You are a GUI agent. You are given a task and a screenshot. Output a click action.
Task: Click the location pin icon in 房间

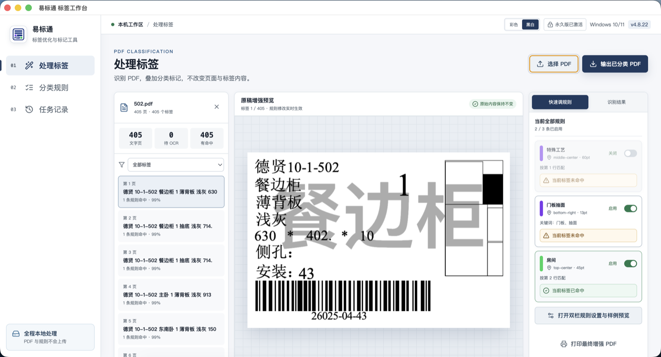coord(549,268)
